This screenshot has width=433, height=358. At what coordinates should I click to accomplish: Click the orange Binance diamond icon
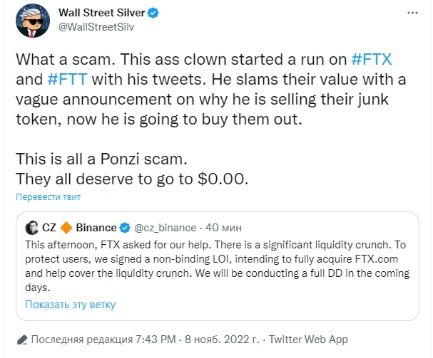(66, 228)
